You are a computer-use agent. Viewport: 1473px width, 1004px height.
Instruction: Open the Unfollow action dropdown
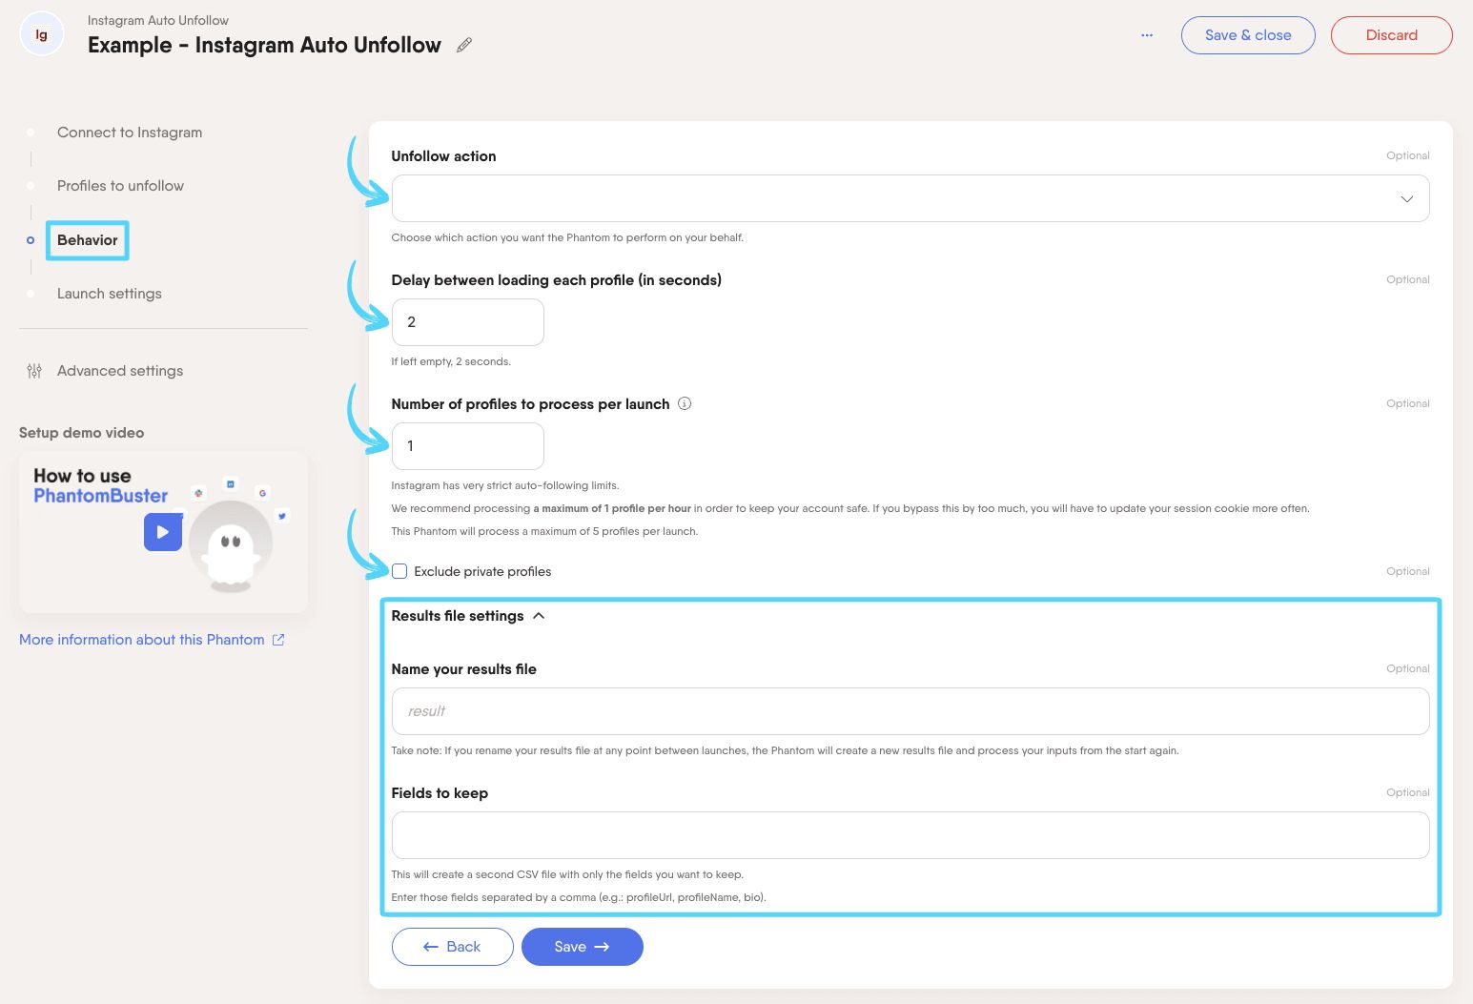tap(909, 198)
